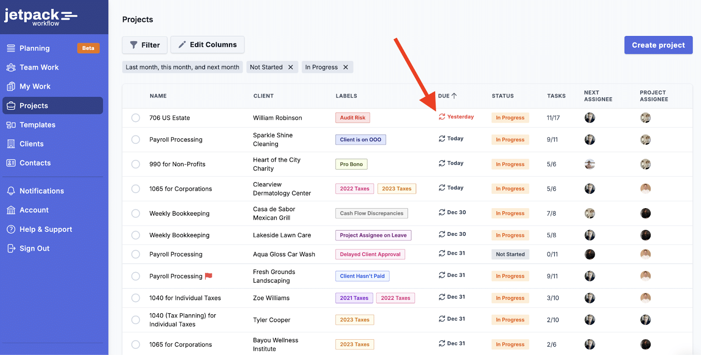Check the Aqua Gloss Car Wash project circle

click(136, 254)
